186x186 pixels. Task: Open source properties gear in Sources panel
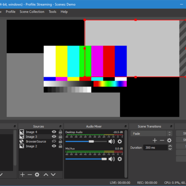[x=37, y=175]
